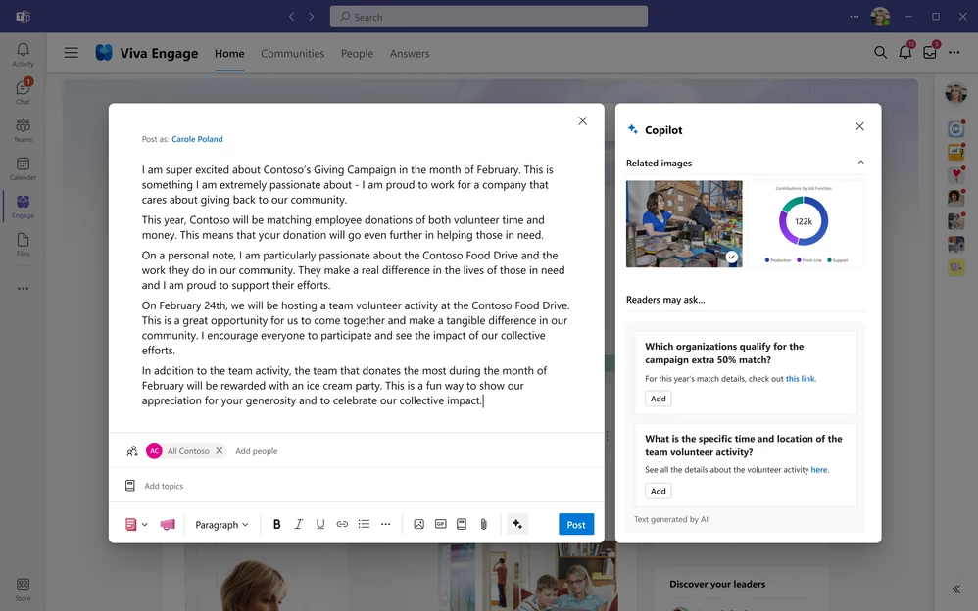978x611 pixels.
Task: Select the Chat icon showing a notification
Action: (x=23, y=90)
